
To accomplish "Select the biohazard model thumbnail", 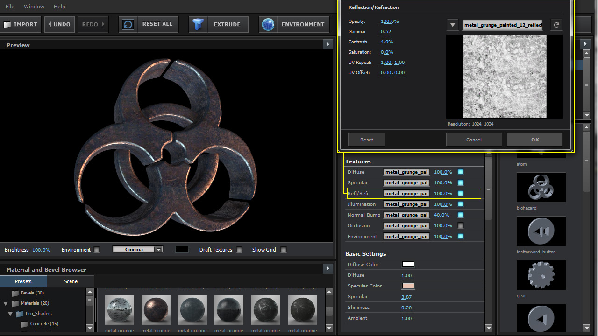I will pyautogui.click(x=541, y=188).
